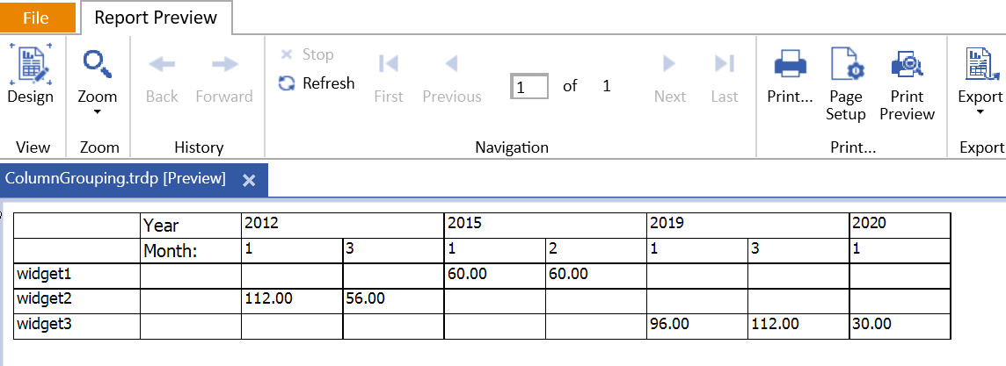
Task: Close the ColumnGrouping.trdp preview tab
Action: [249, 180]
